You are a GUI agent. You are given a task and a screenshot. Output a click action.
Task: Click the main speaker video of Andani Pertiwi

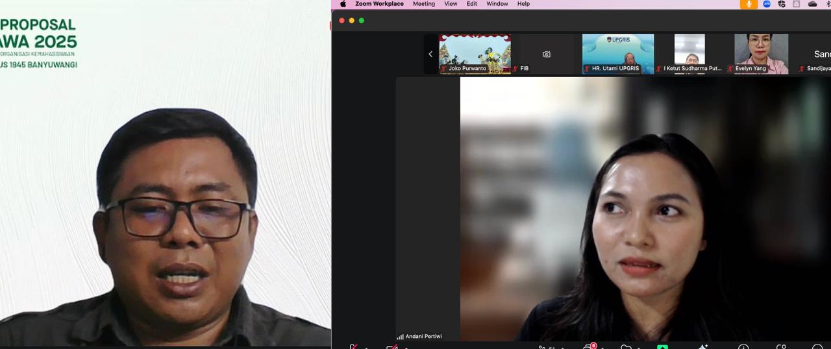tap(645, 209)
